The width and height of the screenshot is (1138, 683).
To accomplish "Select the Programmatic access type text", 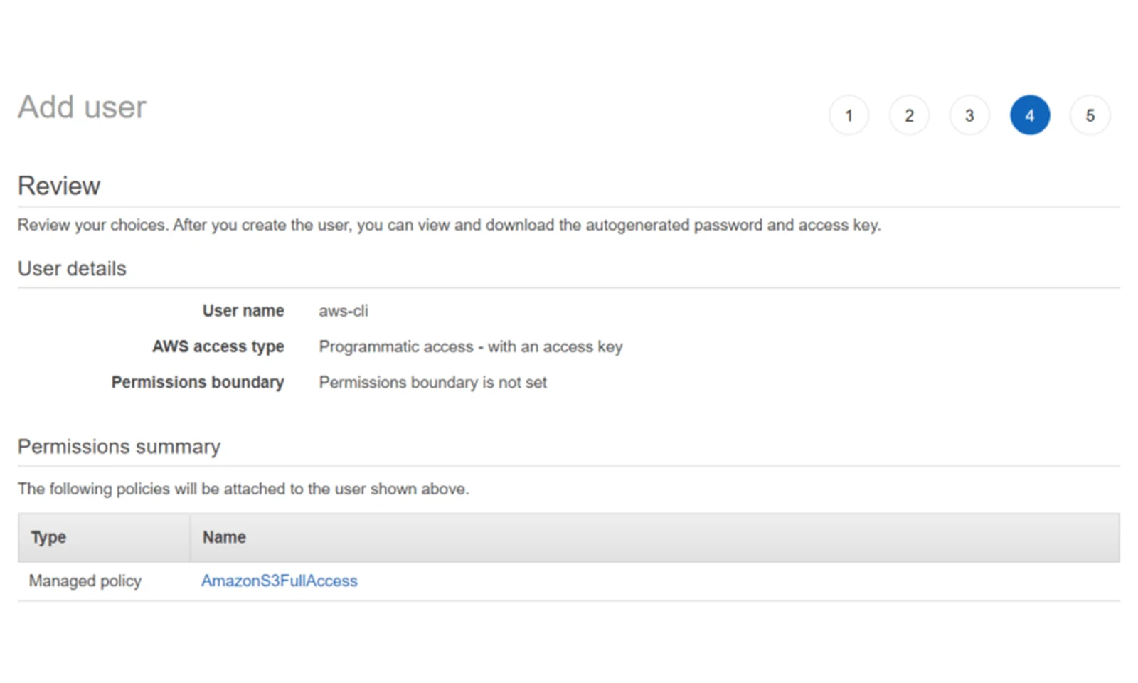I will pyautogui.click(x=470, y=346).
